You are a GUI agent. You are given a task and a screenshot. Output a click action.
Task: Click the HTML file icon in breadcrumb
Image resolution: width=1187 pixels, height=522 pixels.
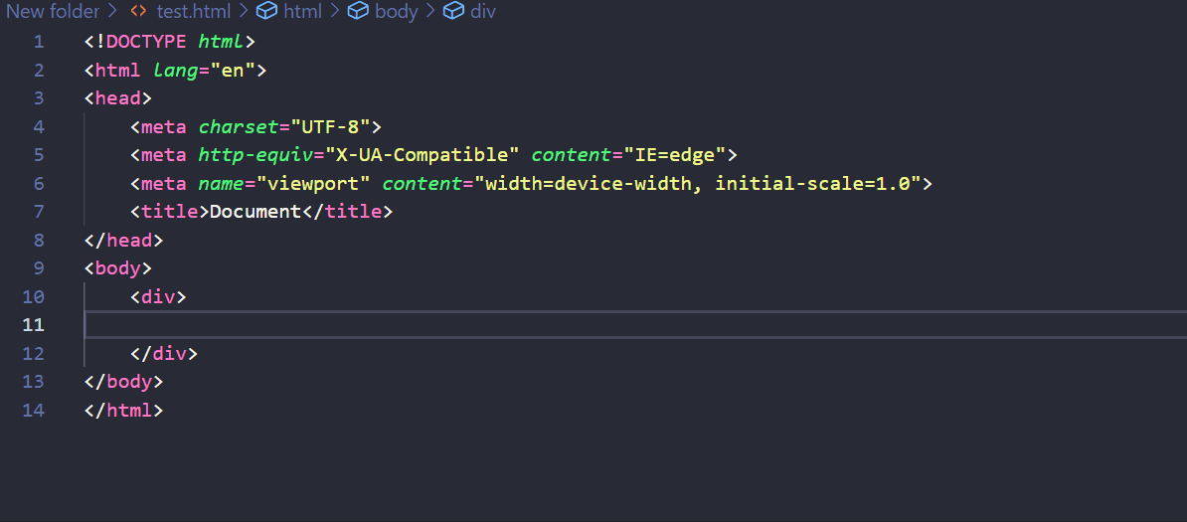tap(138, 11)
